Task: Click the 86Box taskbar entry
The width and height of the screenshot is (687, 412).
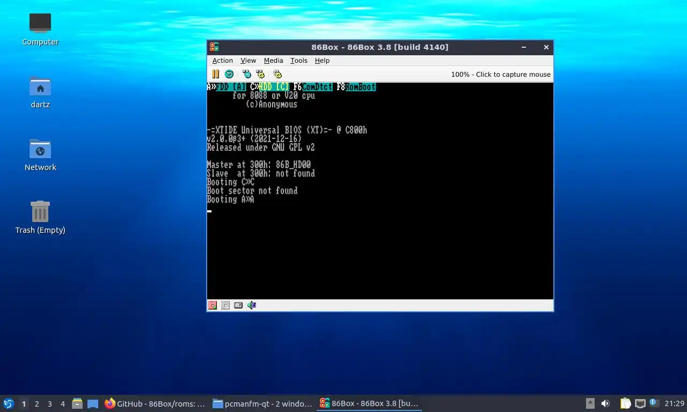Action: (x=369, y=403)
